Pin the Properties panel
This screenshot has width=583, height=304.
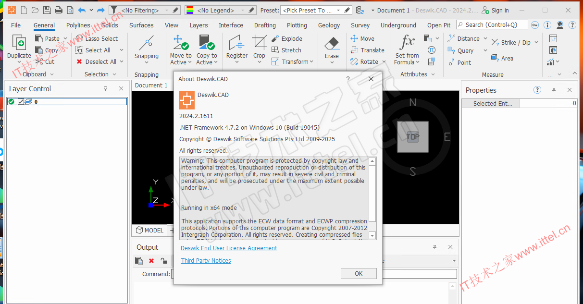point(554,90)
